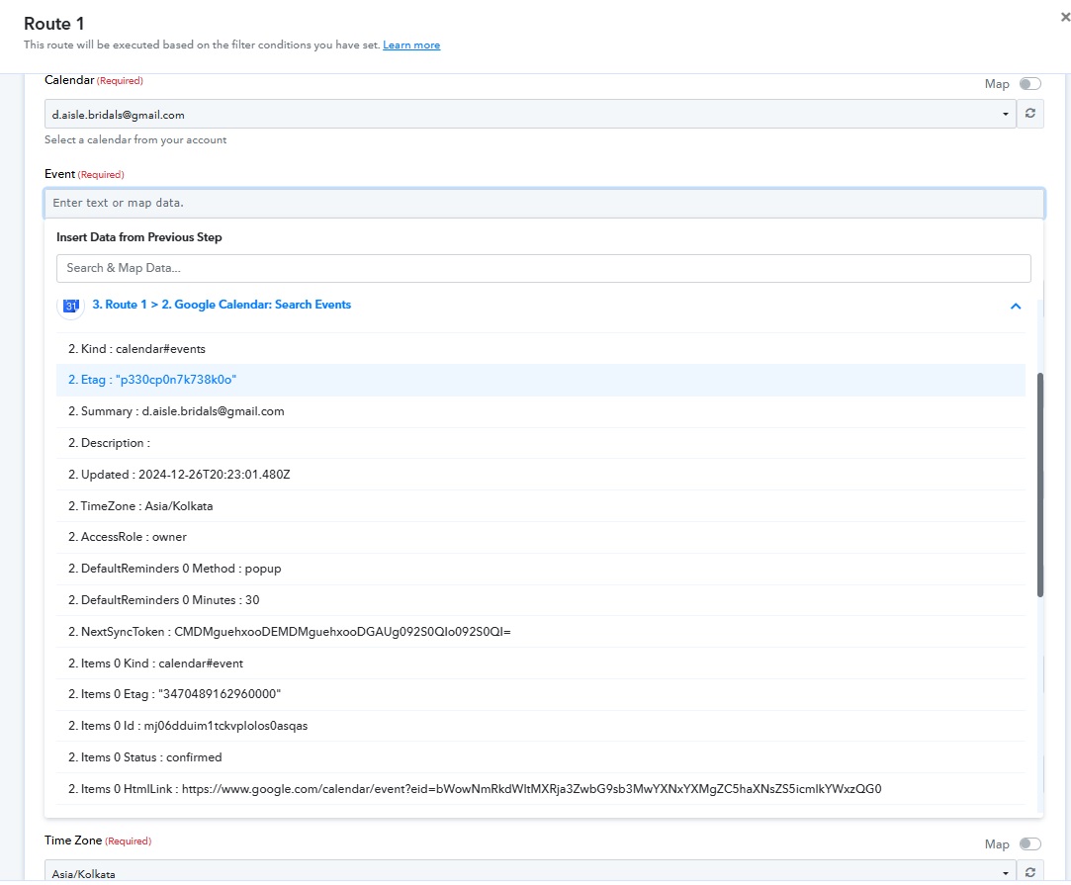Select the Etag data item
Screen dimensions: 1071x885
(152, 380)
